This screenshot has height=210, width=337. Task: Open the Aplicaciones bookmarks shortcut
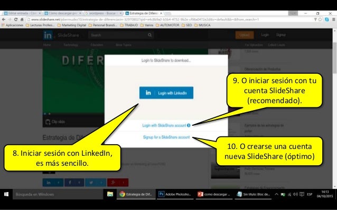(13, 25)
